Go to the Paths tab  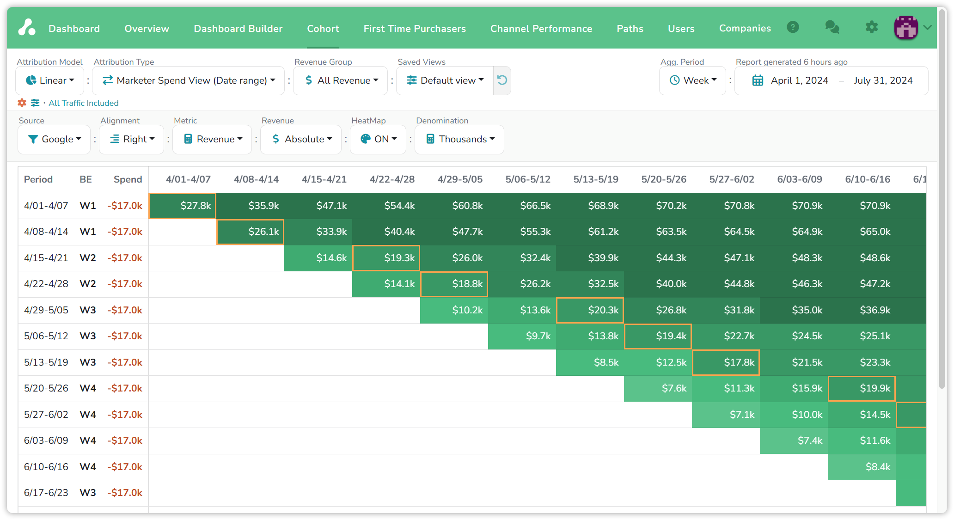pyautogui.click(x=630, y=29)
